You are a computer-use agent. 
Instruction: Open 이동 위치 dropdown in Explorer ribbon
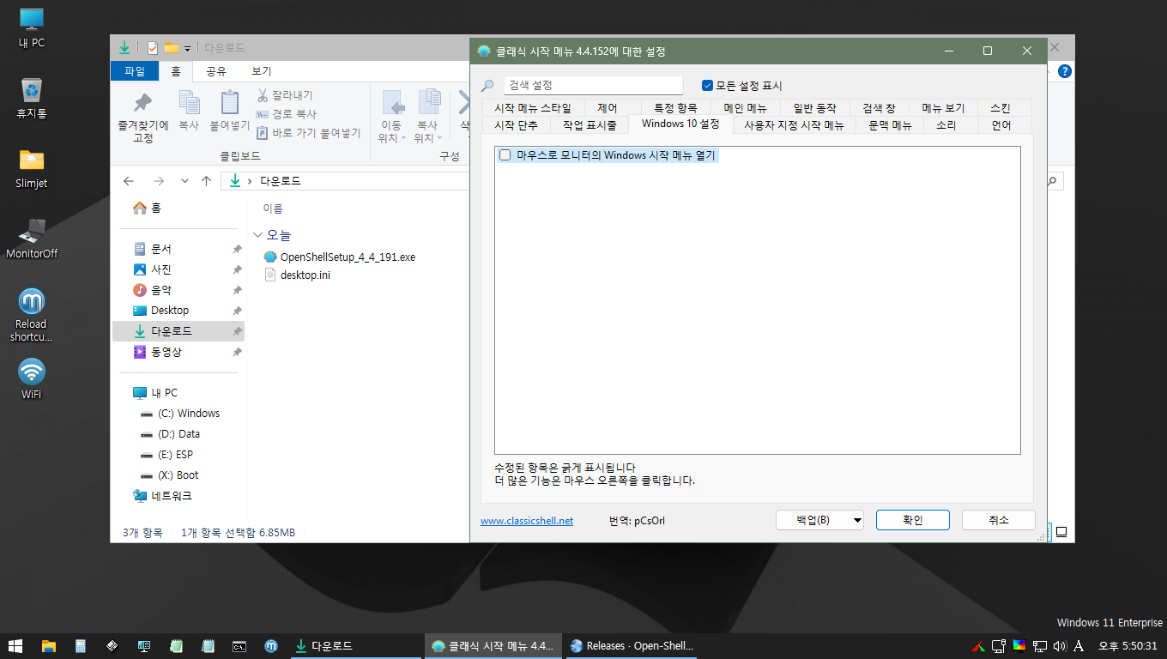pos(391,118)
